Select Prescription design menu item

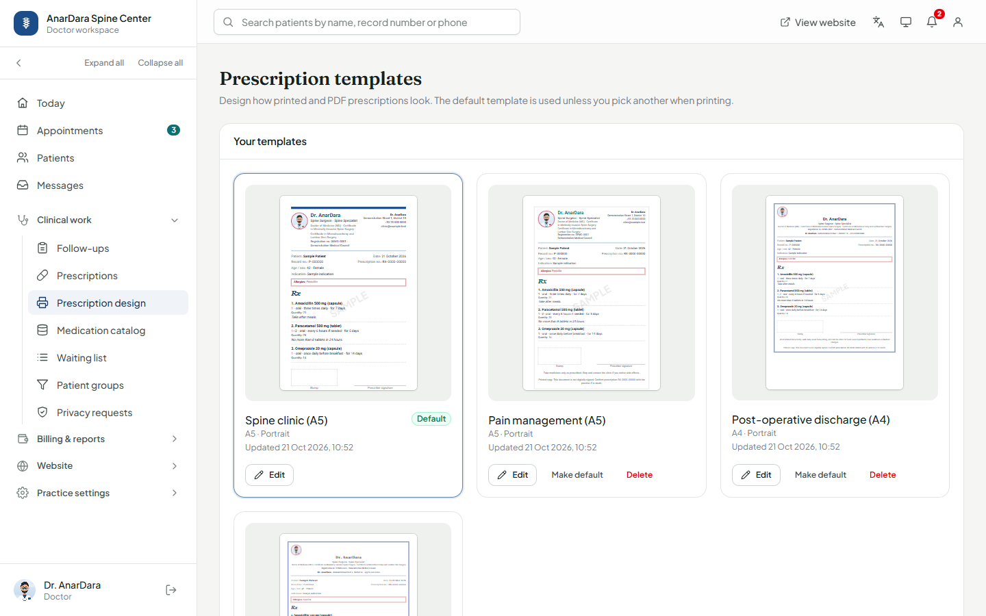tap(108, 303)
